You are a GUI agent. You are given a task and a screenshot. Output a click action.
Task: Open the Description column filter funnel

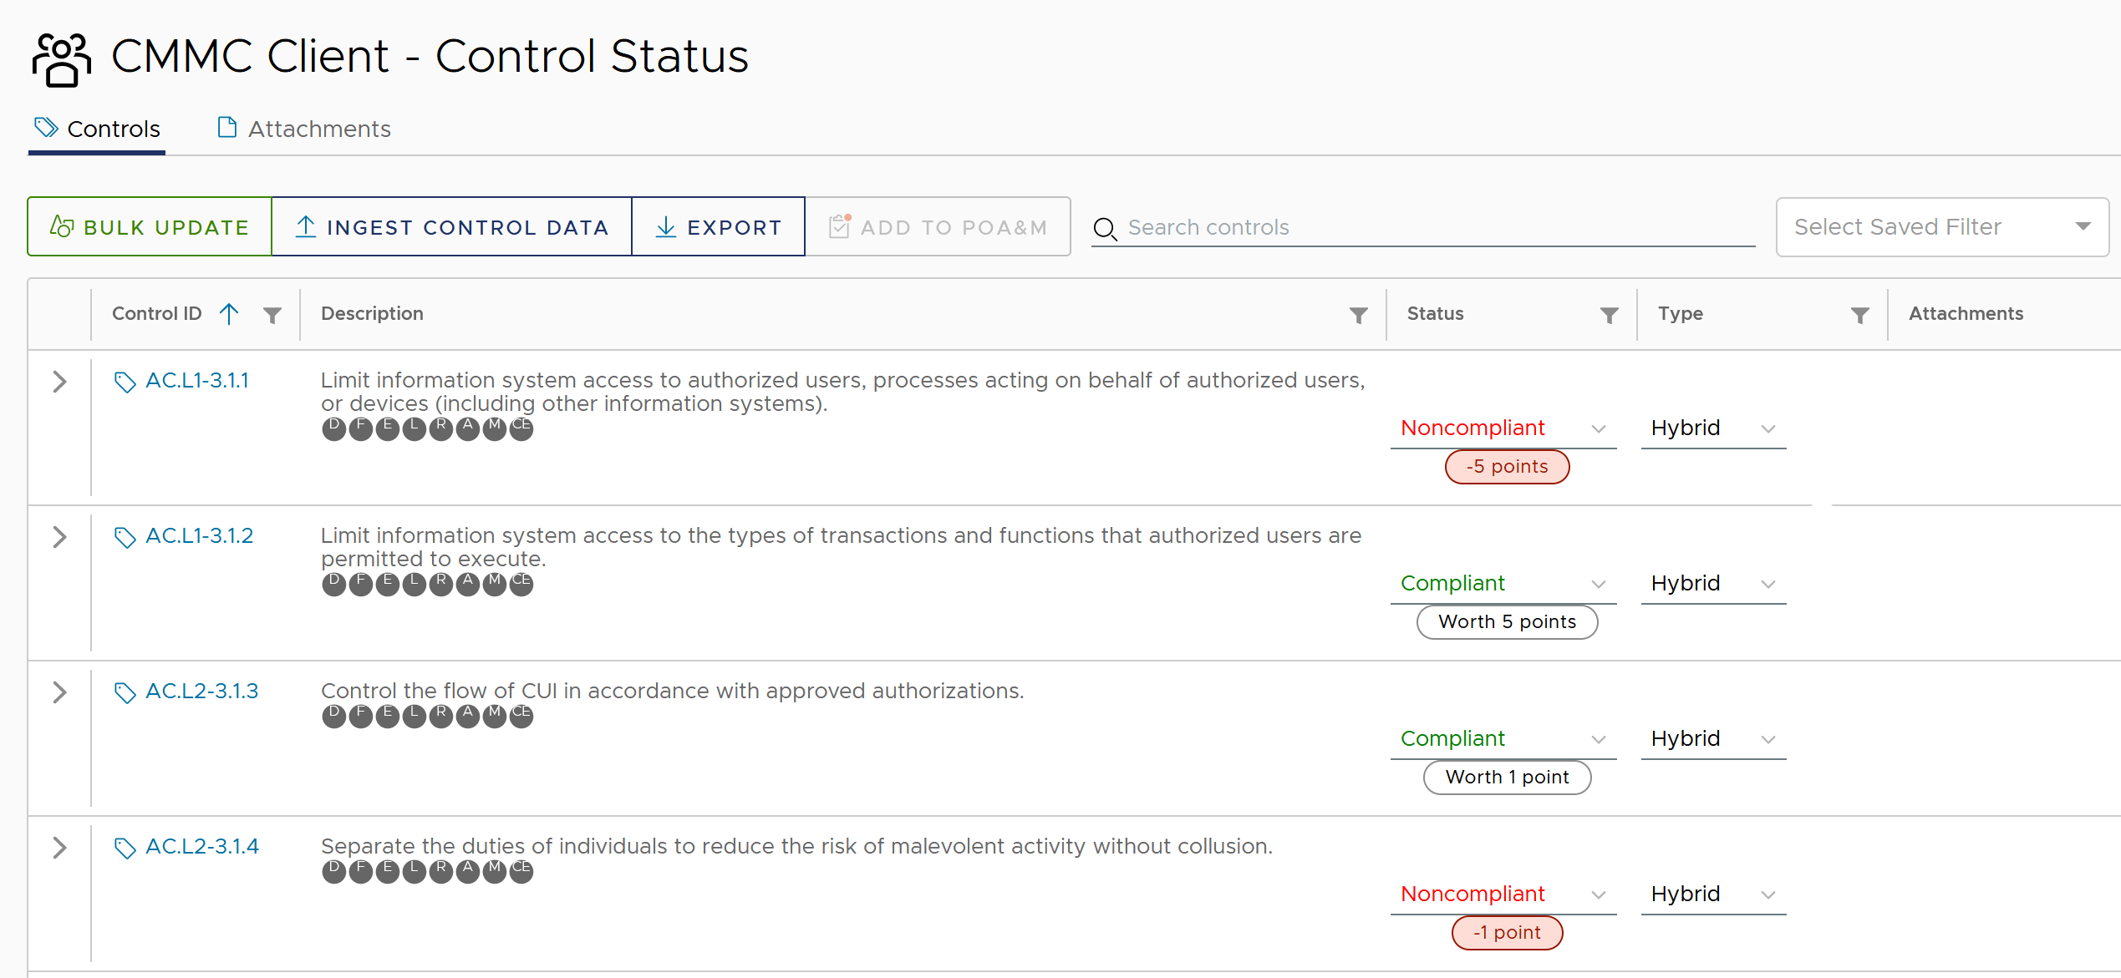click(x=1358, y=315)
